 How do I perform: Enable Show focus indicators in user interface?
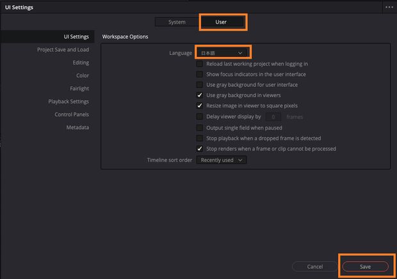pos(200,74)
